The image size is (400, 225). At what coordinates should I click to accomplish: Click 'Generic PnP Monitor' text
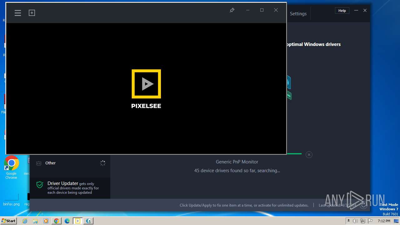click(237, 162)
